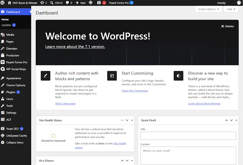Open the New content plus menu
Image resolution: width=243 pixels, height=165 pixels.
click(x=80, y=3)
